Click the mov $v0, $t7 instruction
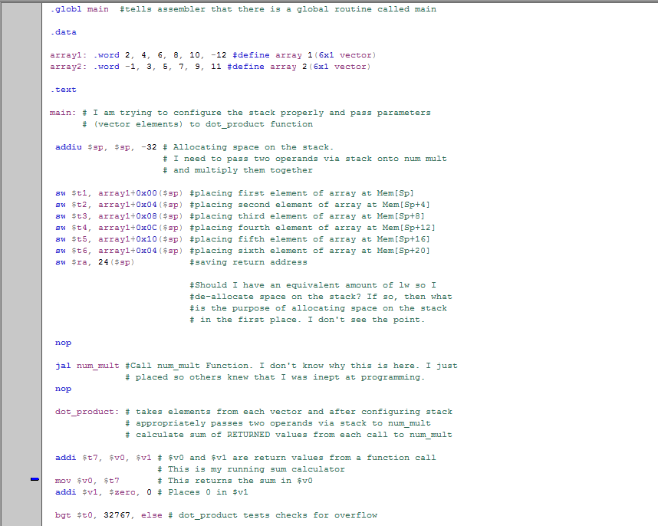Viewport: 658px width, 526px height. [x=84, y=480]
